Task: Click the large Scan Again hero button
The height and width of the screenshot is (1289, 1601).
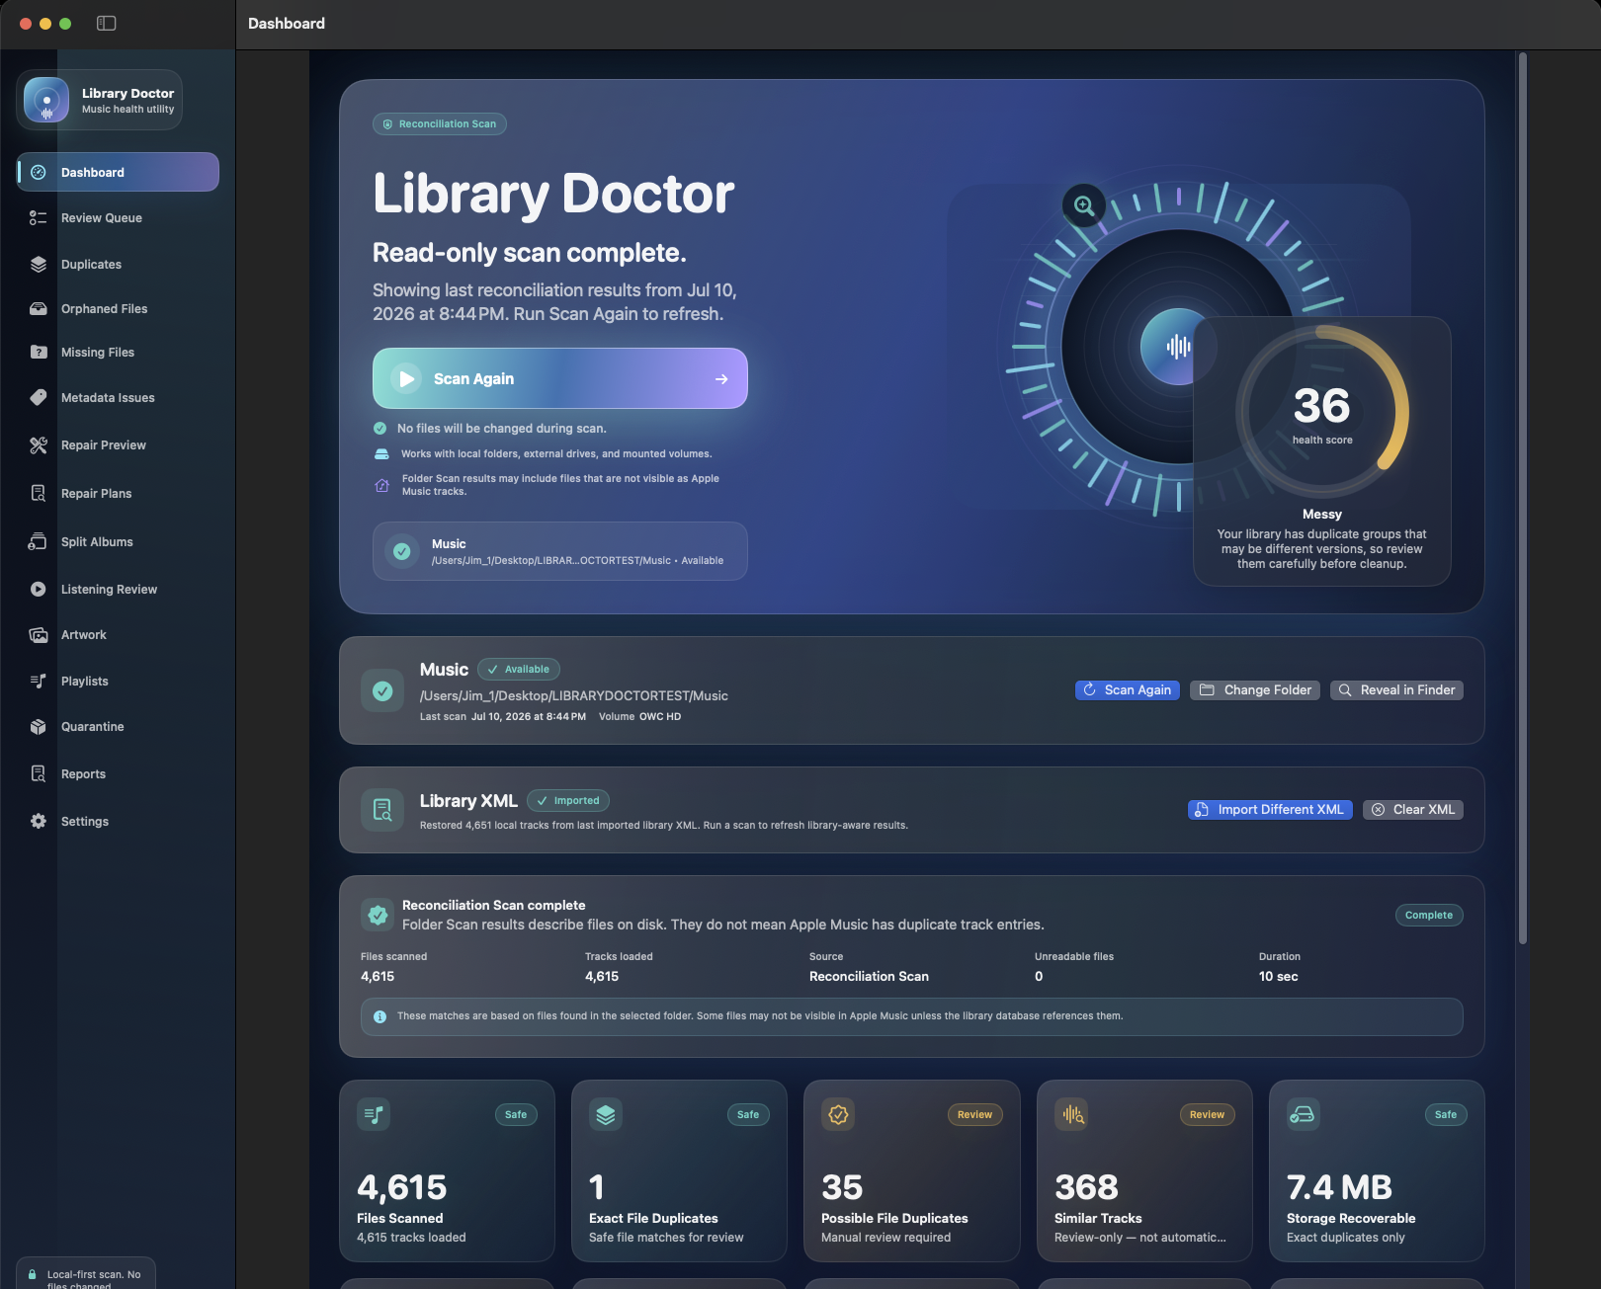Action: coord(559,378)
